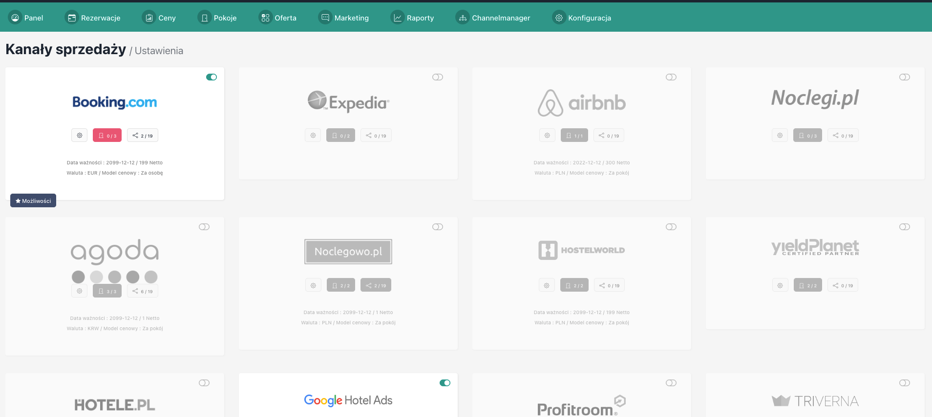This screenshot has width=932, height=417.
Task: Open the Oferta menu
Action: coord(278,18)
